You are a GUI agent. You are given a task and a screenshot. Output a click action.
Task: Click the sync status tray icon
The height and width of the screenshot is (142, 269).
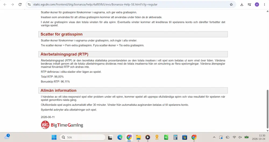[221, 137]
